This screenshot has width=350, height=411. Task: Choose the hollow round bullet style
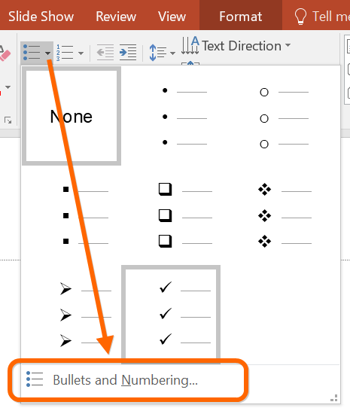(x=284, y=117)
